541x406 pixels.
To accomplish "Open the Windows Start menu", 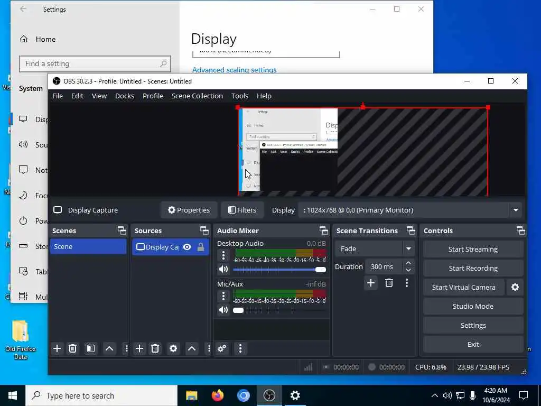I will [13, 395].
